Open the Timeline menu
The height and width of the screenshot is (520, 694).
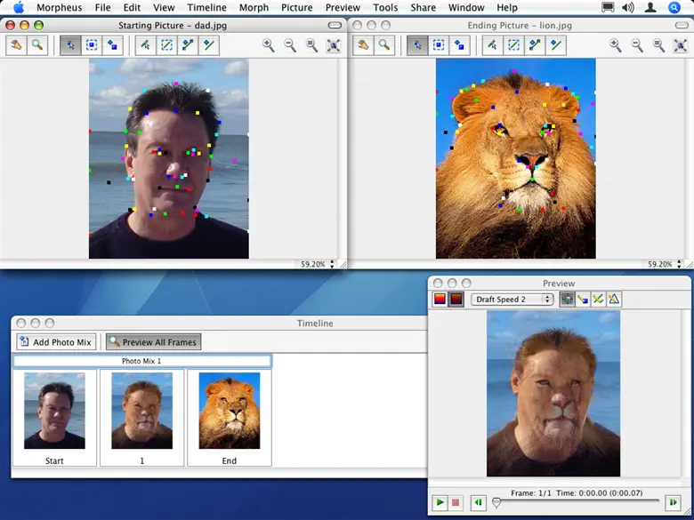[x=206, y=8]
